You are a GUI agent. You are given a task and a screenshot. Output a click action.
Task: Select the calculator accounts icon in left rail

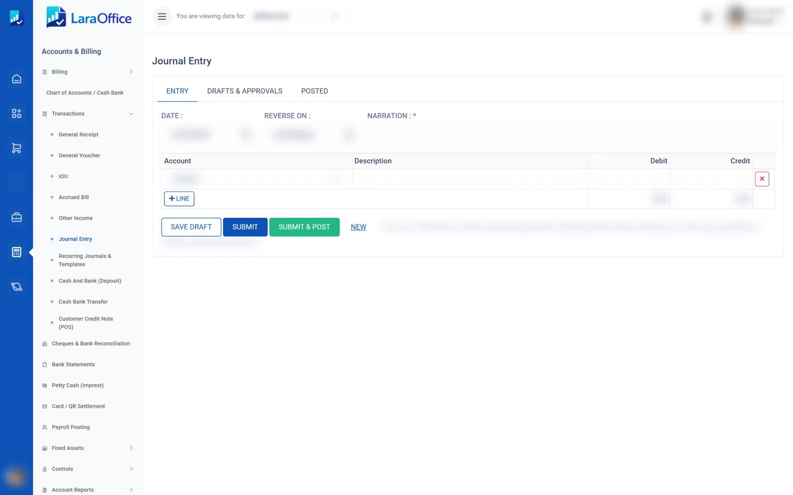pyautogui.click(x=16, y=252)
